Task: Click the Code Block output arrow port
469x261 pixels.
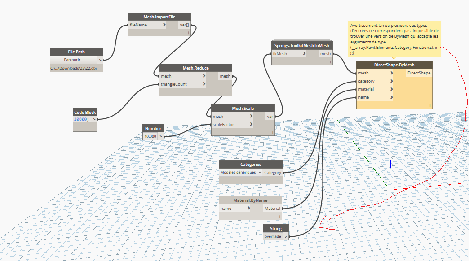Action: click(94, 119)
